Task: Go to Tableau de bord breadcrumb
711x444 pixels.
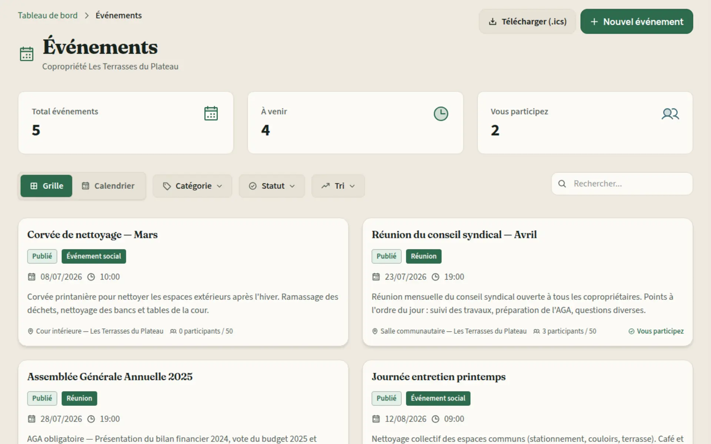Action: tap(48, 16)
